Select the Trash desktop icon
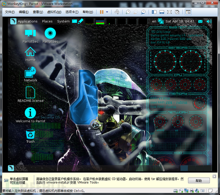The width and height of the screenshot is (220, 195). [30, 136]
